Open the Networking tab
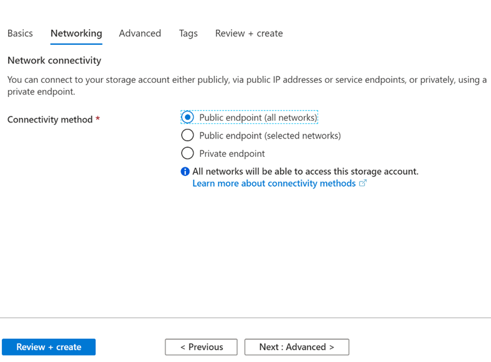The height and width of the screenshot is (362, 491). (77, 33)
